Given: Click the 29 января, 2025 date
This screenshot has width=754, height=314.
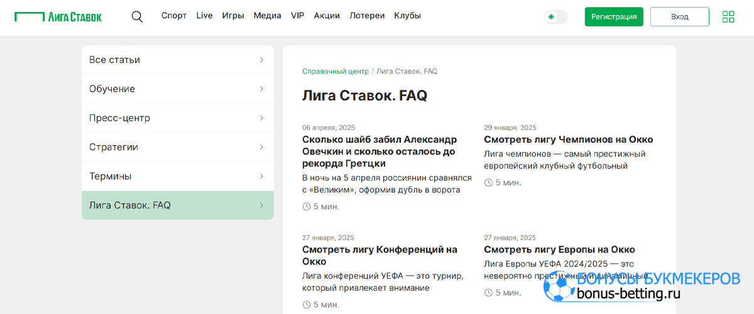Looking at the screenshot, I should 510,127.
